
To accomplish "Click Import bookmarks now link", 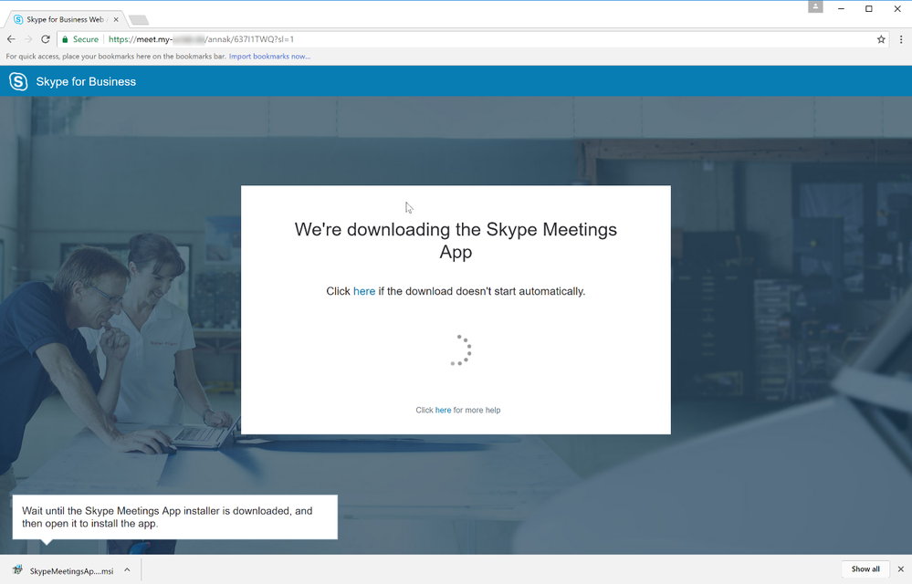I will tap(269, 57).
